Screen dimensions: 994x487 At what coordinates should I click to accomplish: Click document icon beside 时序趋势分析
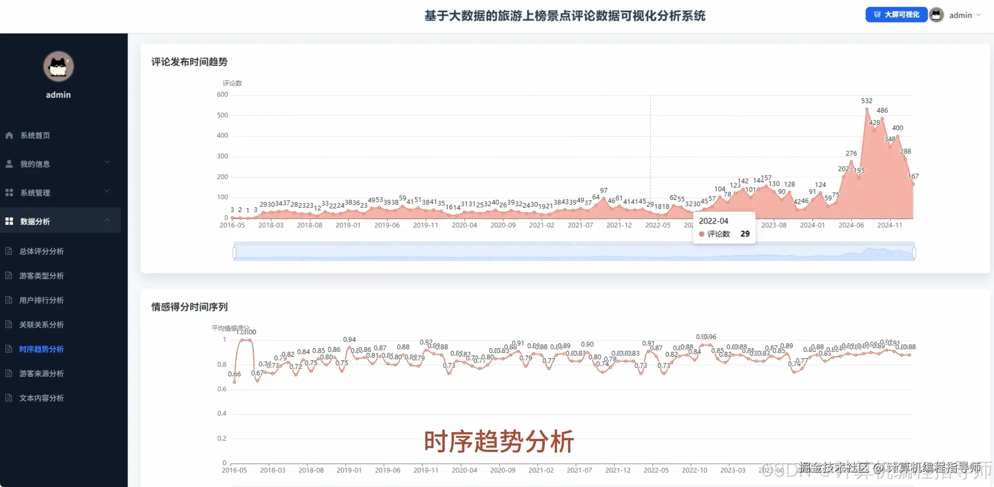9,349
